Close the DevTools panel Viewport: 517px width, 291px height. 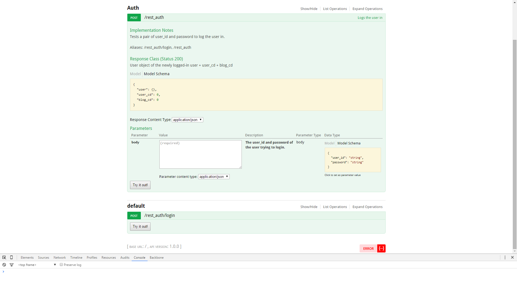pyautogui.click(x=512, y=258)
